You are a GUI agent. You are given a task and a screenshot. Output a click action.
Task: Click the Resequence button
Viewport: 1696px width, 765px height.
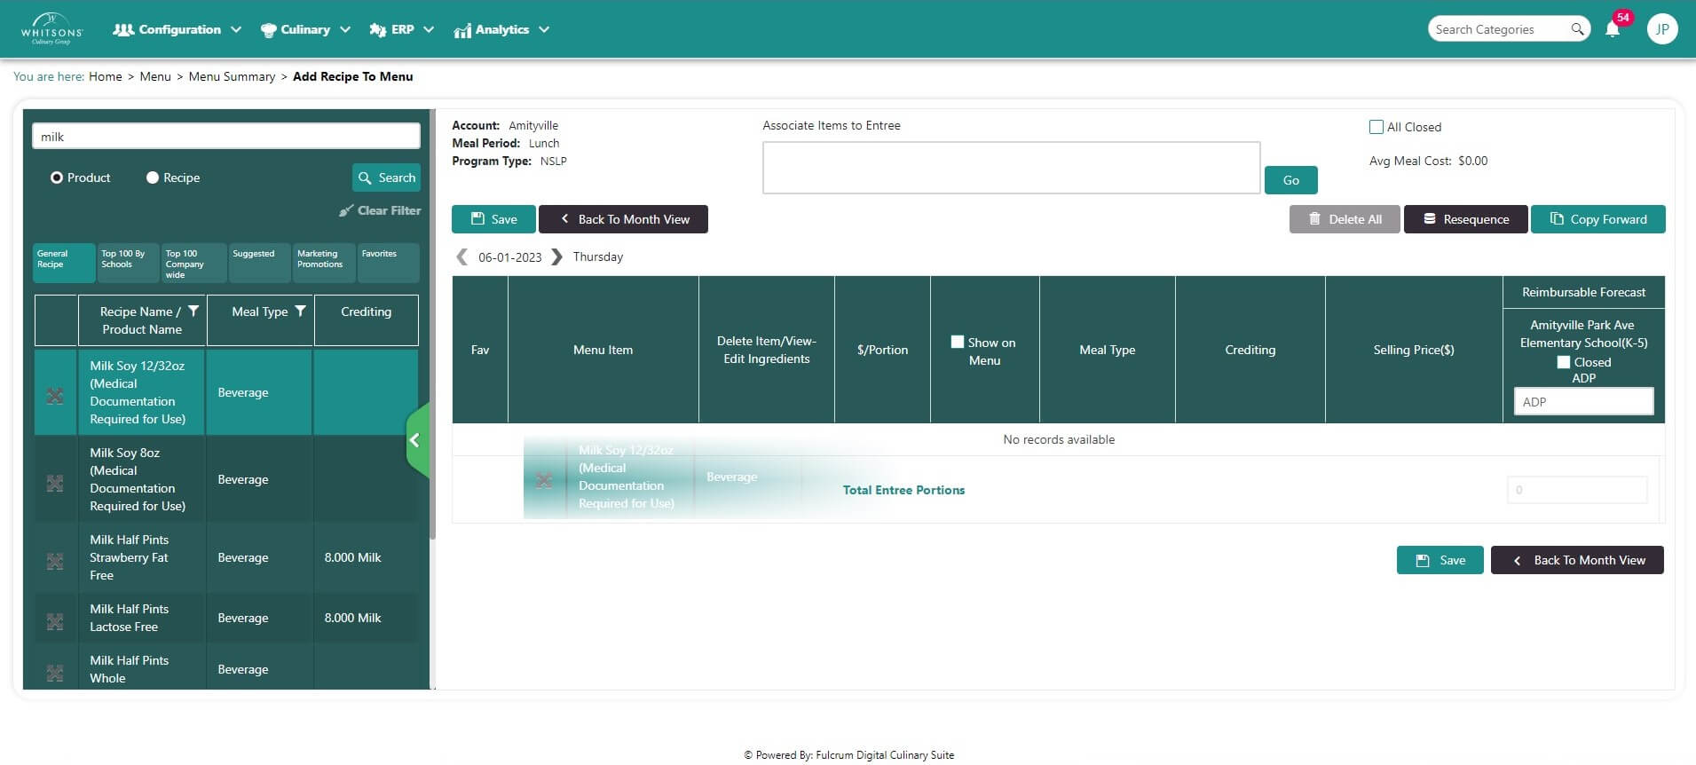pos(1465,219)
